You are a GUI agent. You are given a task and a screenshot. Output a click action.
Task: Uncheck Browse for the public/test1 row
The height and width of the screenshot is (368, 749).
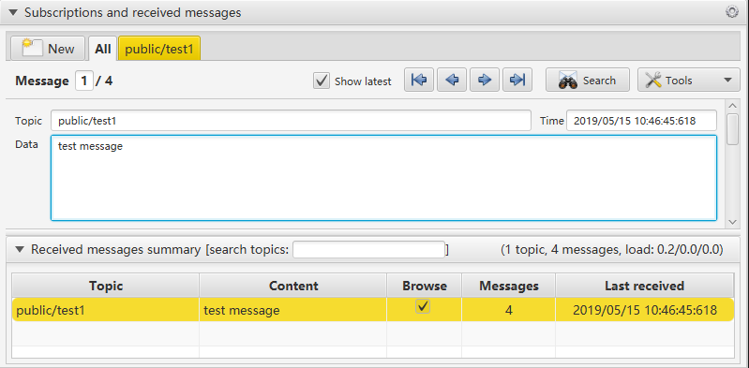point(423,306)
